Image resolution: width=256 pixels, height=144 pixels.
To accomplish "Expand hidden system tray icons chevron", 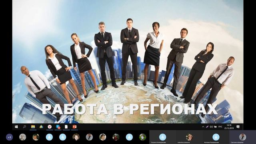I will [x=203, y=127].
